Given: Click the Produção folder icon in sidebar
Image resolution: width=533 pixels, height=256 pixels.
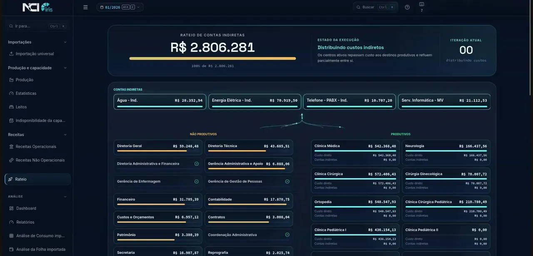Looking at the screenshot, I should pyautogui.click(x=11, y=80).
